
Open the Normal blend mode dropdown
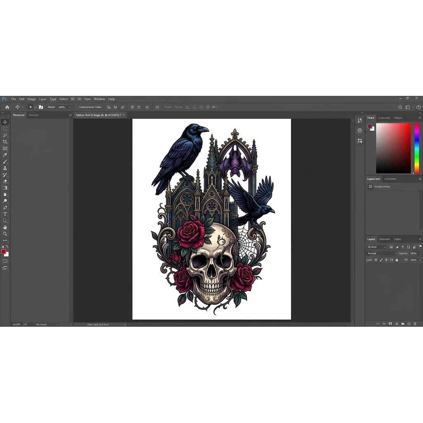click(382, 253)
